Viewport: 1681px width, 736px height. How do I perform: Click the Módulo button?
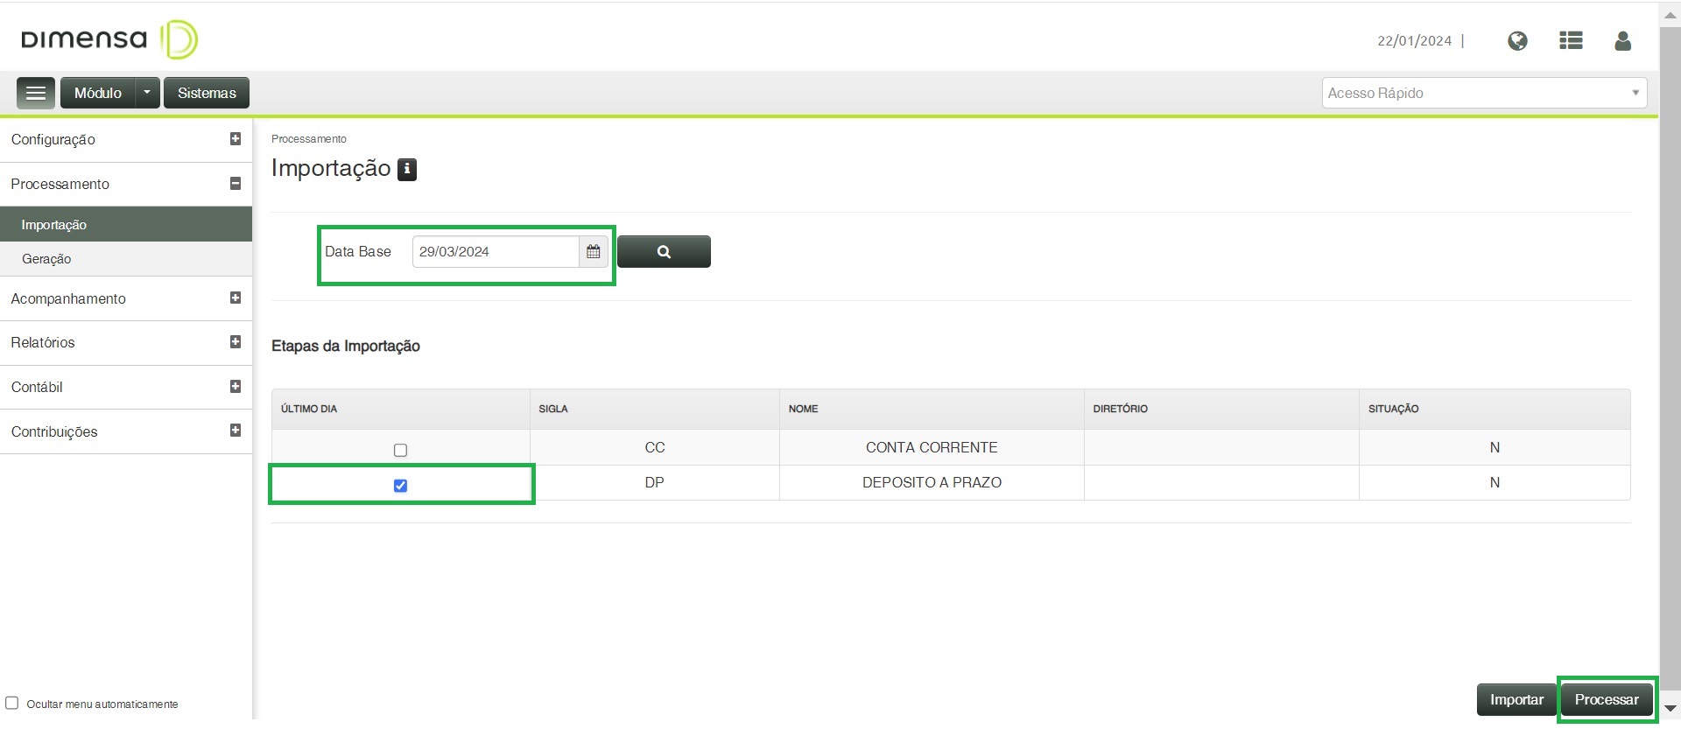(98, 93)
